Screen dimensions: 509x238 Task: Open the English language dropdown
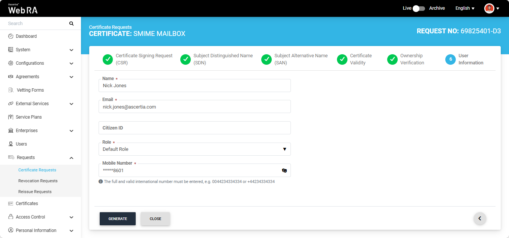pyautogui.click(x=465, y=8)
